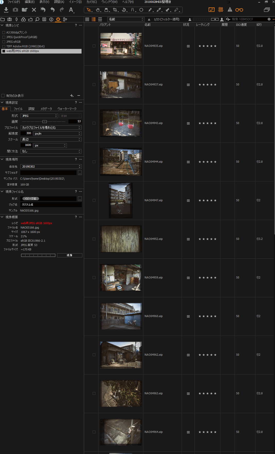Image resolution: width=275 pixels, height=454 pixels.
Task: Switch browser to grid view icon
Action: click(x=87, y=19)
